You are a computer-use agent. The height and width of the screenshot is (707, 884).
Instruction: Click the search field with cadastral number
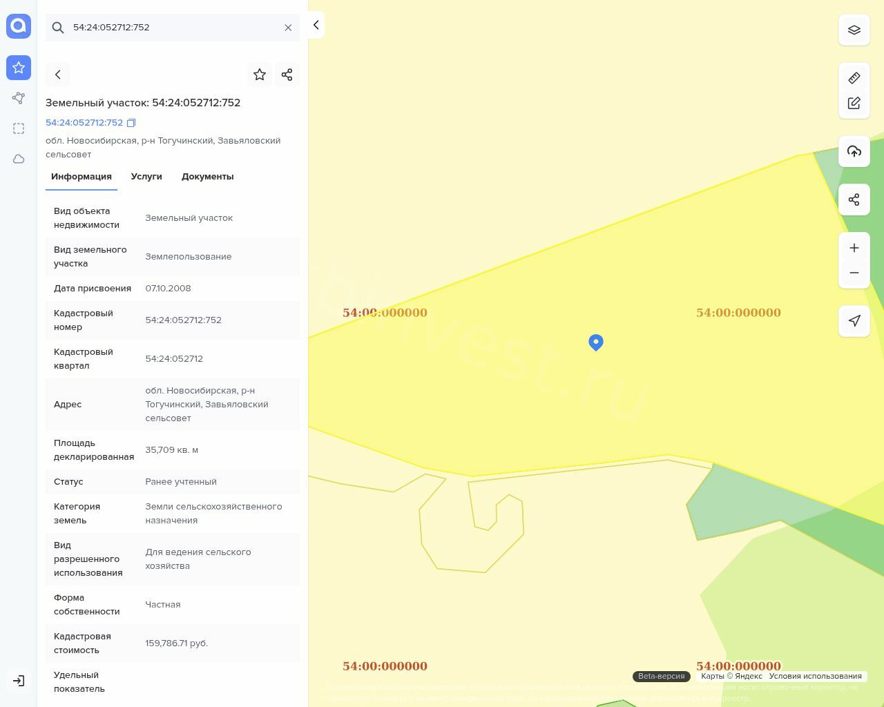pos(173,28)
